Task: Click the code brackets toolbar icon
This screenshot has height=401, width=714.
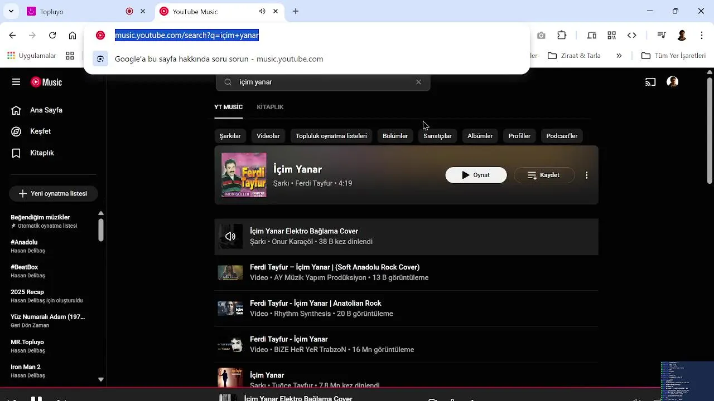Action: pos(631,35)
